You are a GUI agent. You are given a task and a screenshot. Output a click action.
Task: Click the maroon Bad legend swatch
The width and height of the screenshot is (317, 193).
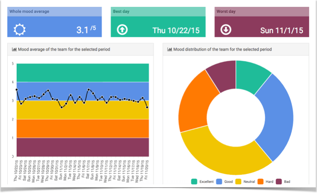(279, 182)
